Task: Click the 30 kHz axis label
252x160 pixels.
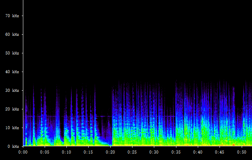Action: [12, 91]
